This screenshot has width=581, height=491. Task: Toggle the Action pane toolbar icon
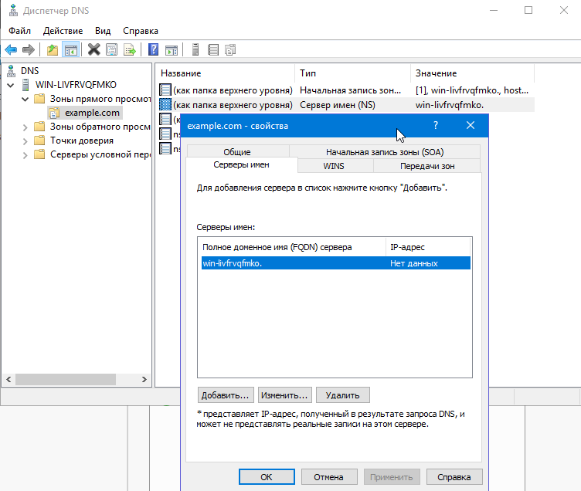[x=172, y=49]
